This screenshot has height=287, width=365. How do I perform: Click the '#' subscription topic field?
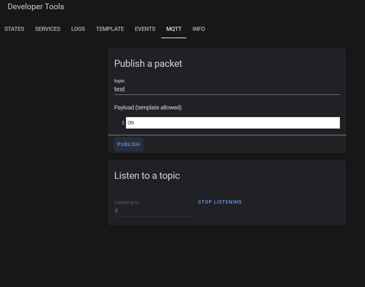[154, 211]
